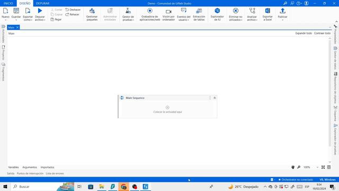Open Explorador de pruebas panel
The height and width of the screenshot is (191, 339).
[x=335, y=139]
